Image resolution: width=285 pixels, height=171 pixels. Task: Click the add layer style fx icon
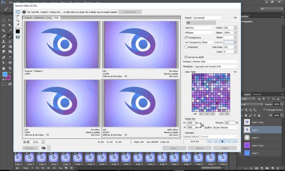(x=251, y=168)
